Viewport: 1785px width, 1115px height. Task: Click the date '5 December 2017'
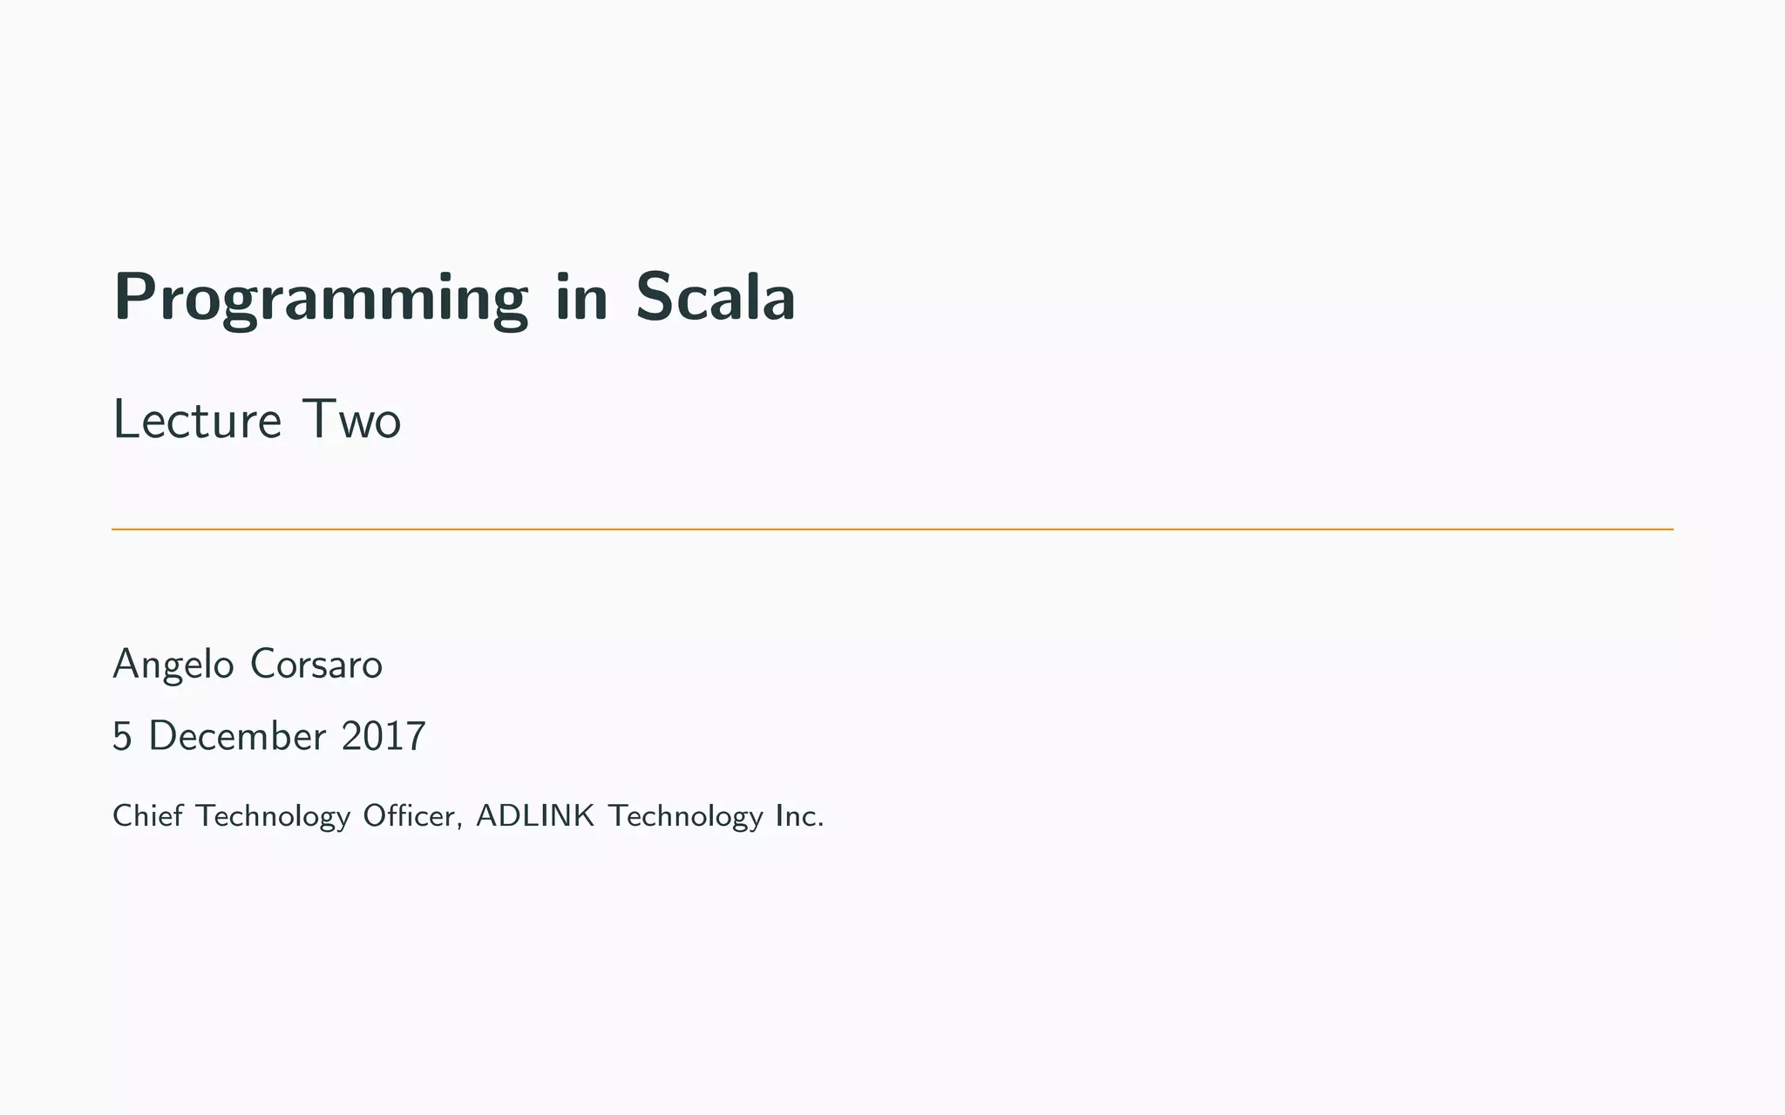coord(269,736)
